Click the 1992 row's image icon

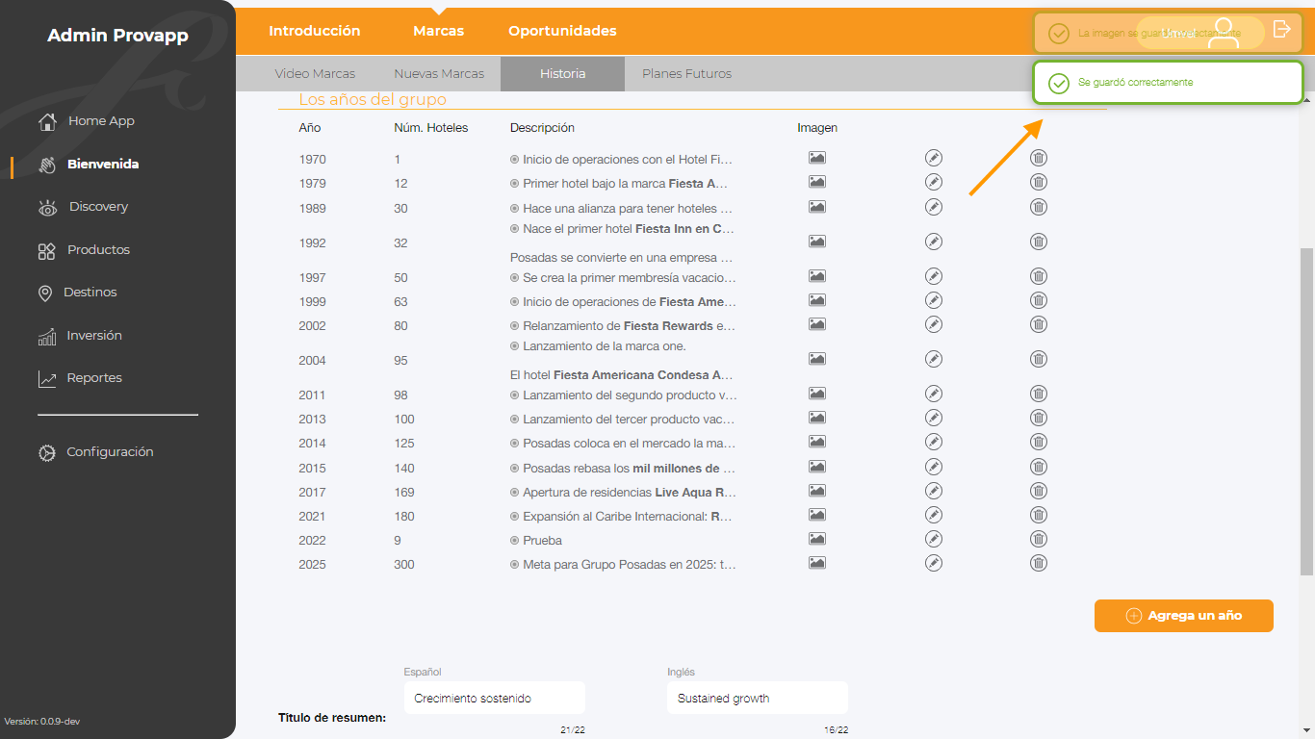click(x=817, y=242)
